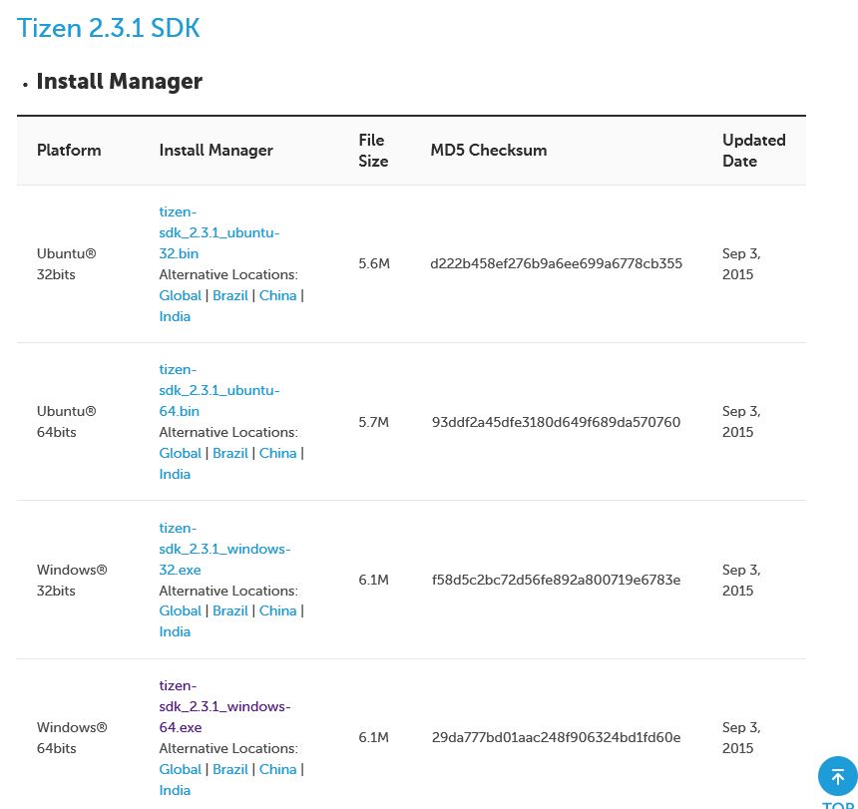858x809 pixels.
Task: Click Alternative Locations label for Windows 64bits
Action: pyautogui.click(x=228, y=748)
